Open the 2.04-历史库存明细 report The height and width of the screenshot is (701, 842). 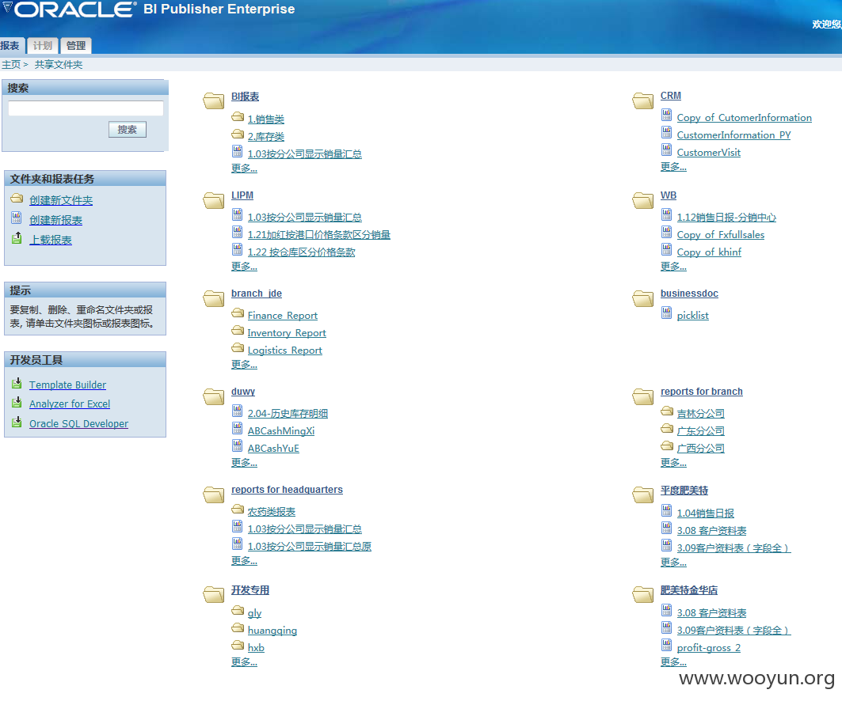tap(288, 414)
